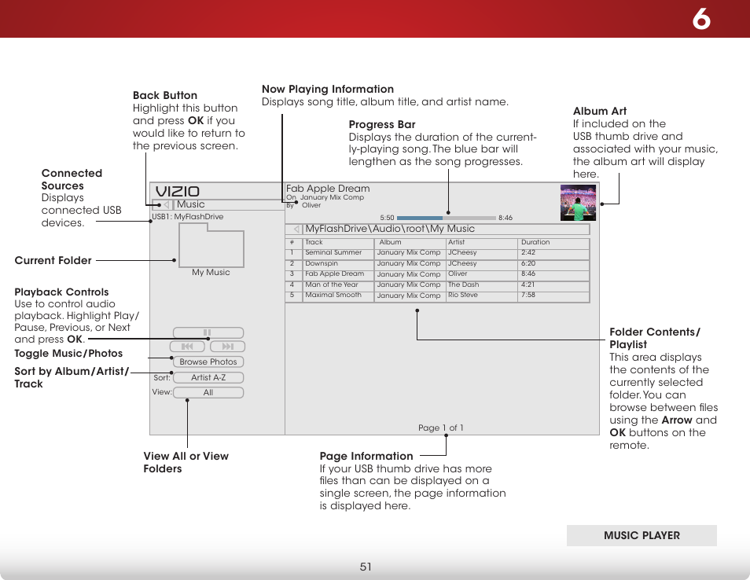The width and height of the screenshot is (750, 580).
Task: Click the MyFlashDrive\Audio\root\My Music path
Action: 390,229
